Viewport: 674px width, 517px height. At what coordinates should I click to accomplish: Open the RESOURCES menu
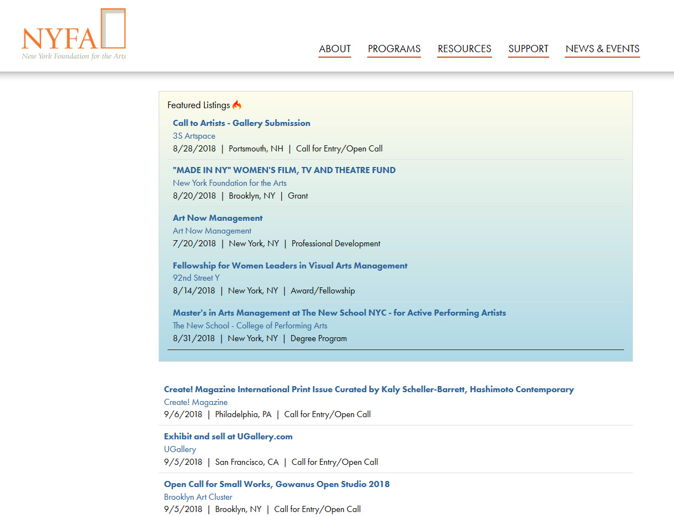(464, 49)
